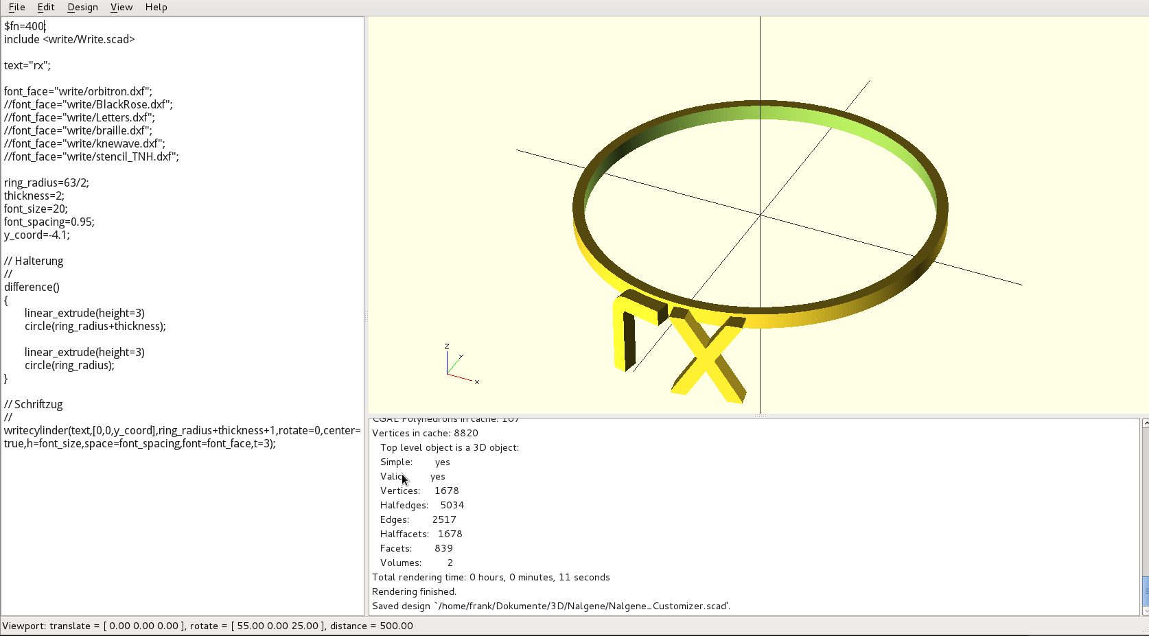Viewport: 1149px width, 636px height.
Task: Click the text="rx"; line
Action: point(27,65)
